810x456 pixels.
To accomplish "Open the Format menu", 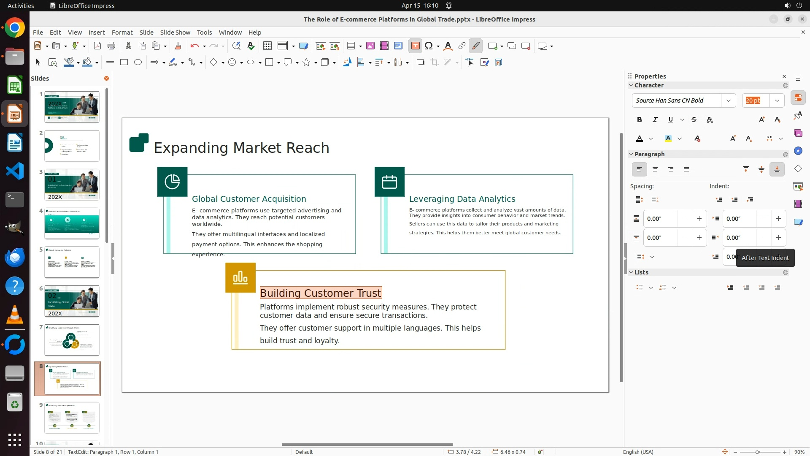I will click(x=122, y=33).
